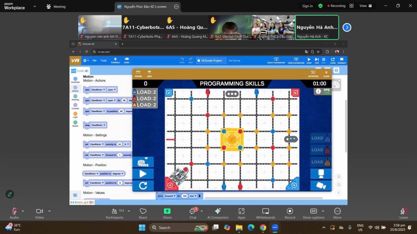Redo the last VEXcode edit
The height and width of the screenshot is (234, 417).
191,61
